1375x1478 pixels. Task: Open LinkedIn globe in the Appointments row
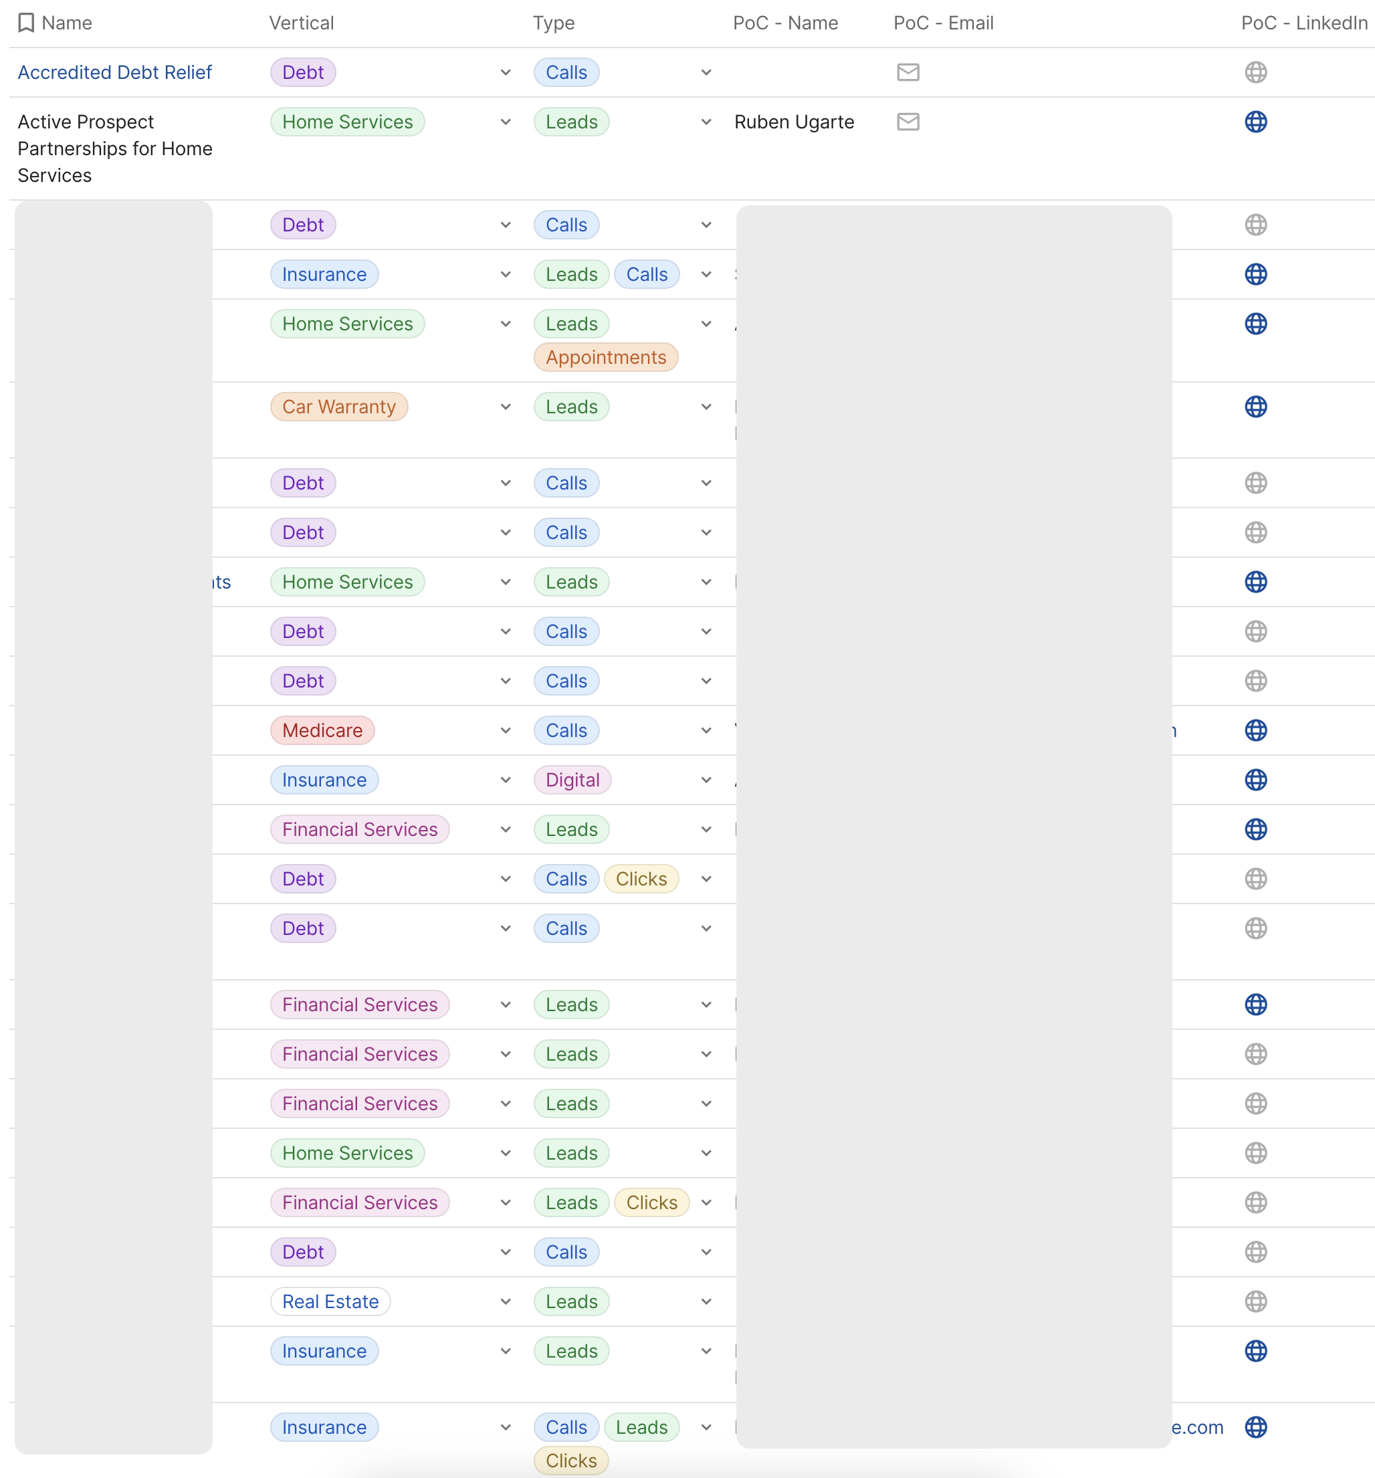pyautogui.click(x=1255, y=324)
